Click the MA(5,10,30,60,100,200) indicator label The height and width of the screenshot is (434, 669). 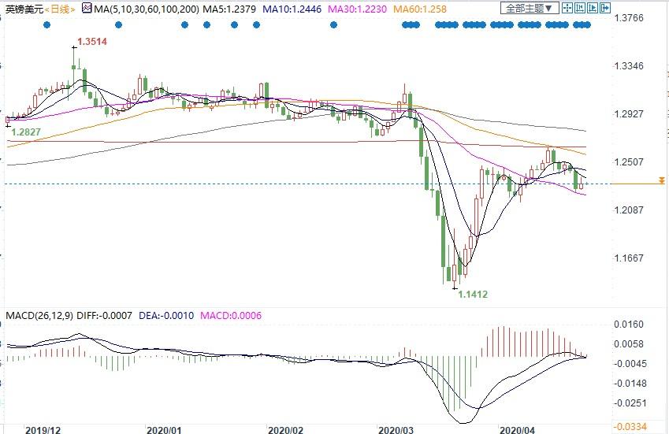(x=147, y=9)
